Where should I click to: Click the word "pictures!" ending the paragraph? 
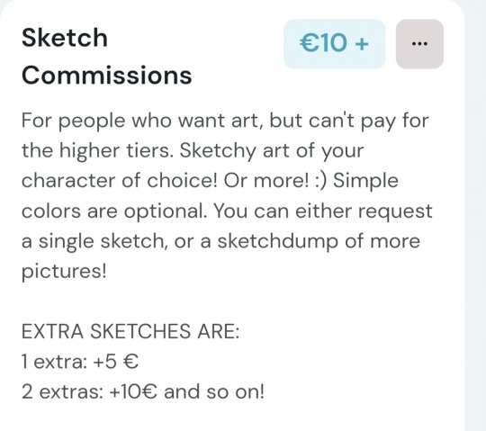point(64,272)
